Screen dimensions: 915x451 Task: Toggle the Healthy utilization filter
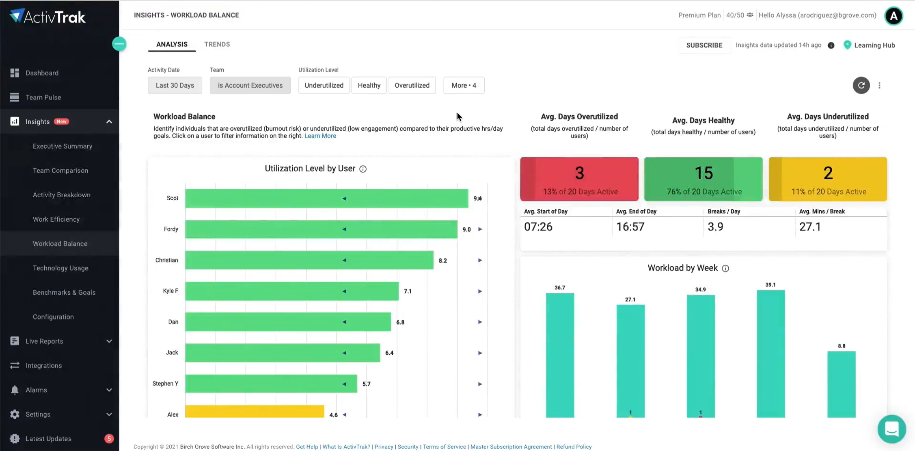tap(369, 85)
